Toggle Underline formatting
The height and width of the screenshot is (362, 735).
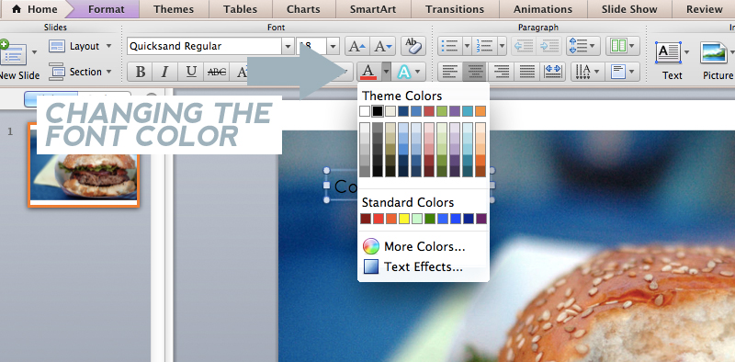pos(191,72)
